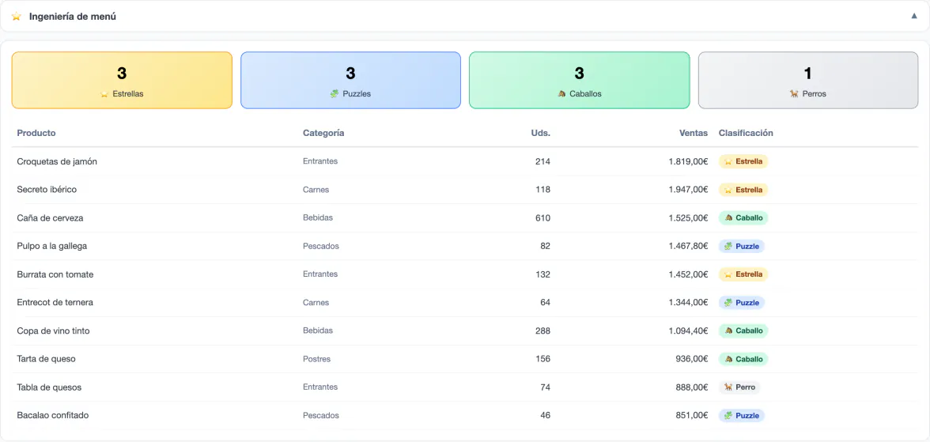Click the Bacalao confitado product name
The height and width of the screenshot is (442, 930).
tap(53, 415)
